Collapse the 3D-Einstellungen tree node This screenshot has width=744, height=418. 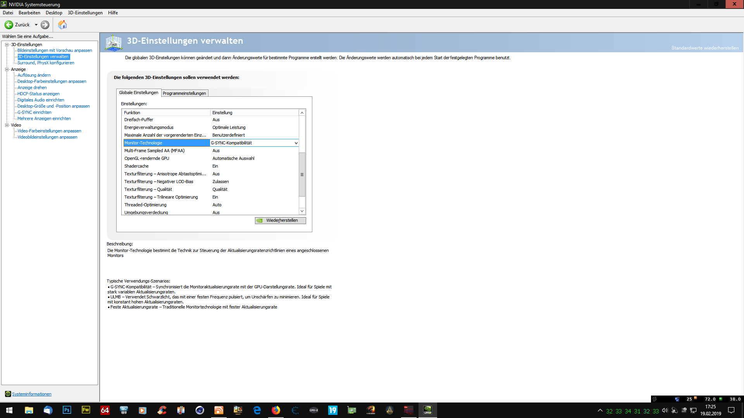tap(7, 45)
